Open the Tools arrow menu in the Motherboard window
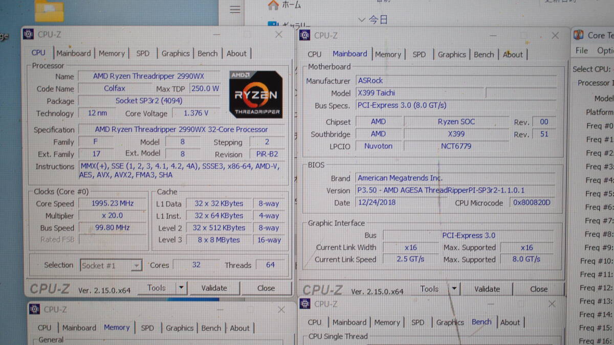 pos(454,289)
